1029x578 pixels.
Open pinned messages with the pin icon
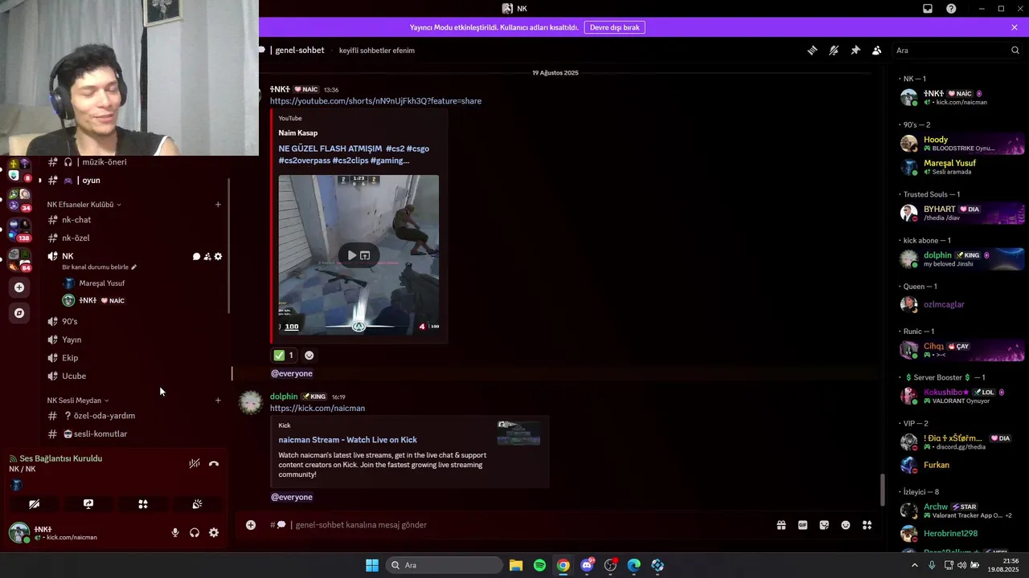855,50
